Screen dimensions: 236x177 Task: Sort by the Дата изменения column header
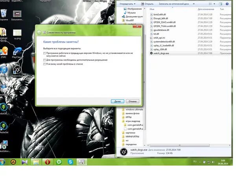point(206,9)
